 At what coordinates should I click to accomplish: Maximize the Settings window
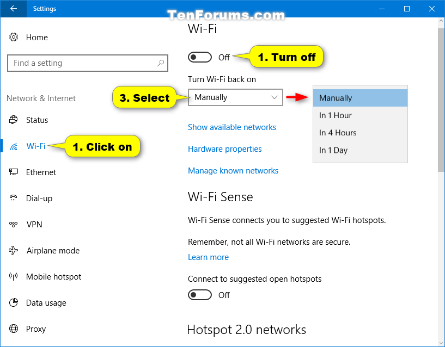coord(407,9)
